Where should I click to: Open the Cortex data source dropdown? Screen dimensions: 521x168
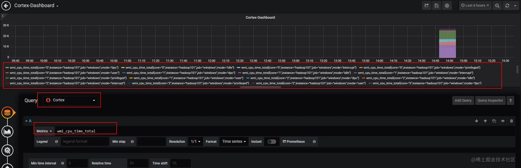71,100
